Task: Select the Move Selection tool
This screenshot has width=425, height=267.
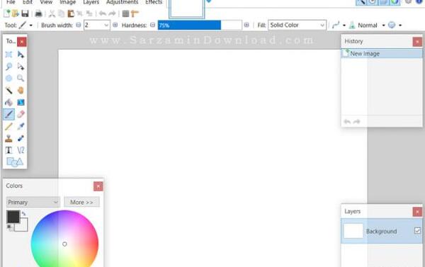Action: click(21, 67)
